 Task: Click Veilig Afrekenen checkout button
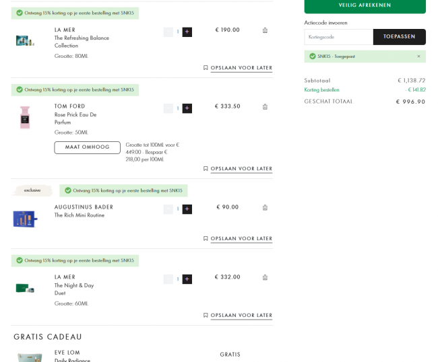tap(365, 5)
